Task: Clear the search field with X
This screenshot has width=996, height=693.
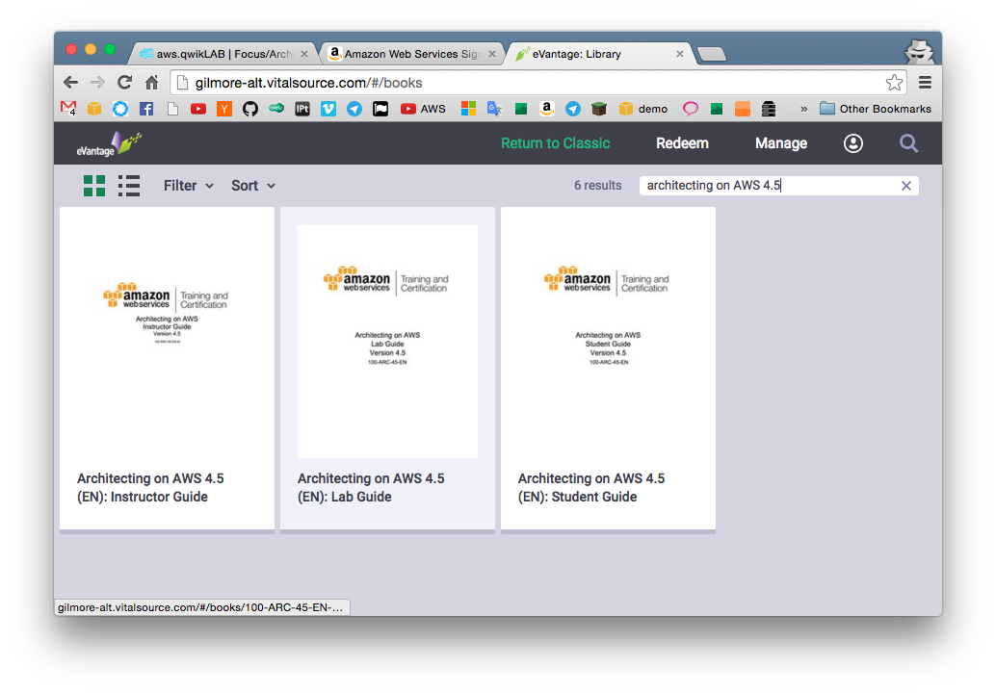Action: click(906, 186)
